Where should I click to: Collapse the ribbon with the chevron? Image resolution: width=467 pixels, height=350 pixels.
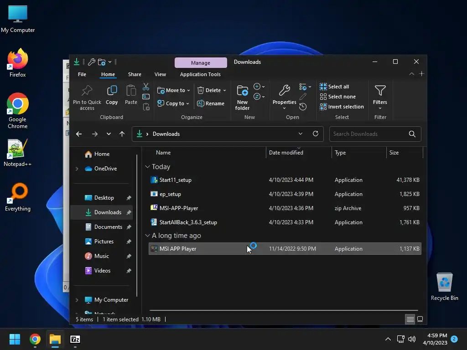412,74
